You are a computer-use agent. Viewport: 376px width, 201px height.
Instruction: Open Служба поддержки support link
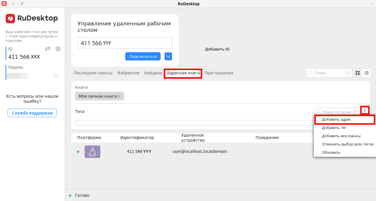tap(32, 113)
